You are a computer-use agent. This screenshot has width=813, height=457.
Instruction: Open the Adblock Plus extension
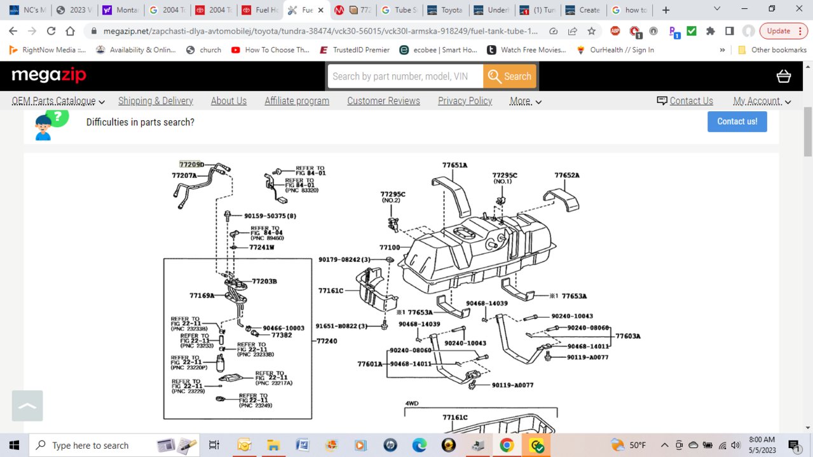coord(615,31)
